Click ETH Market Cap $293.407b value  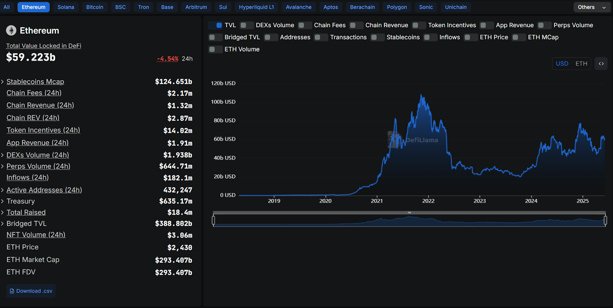click(174, 260)
